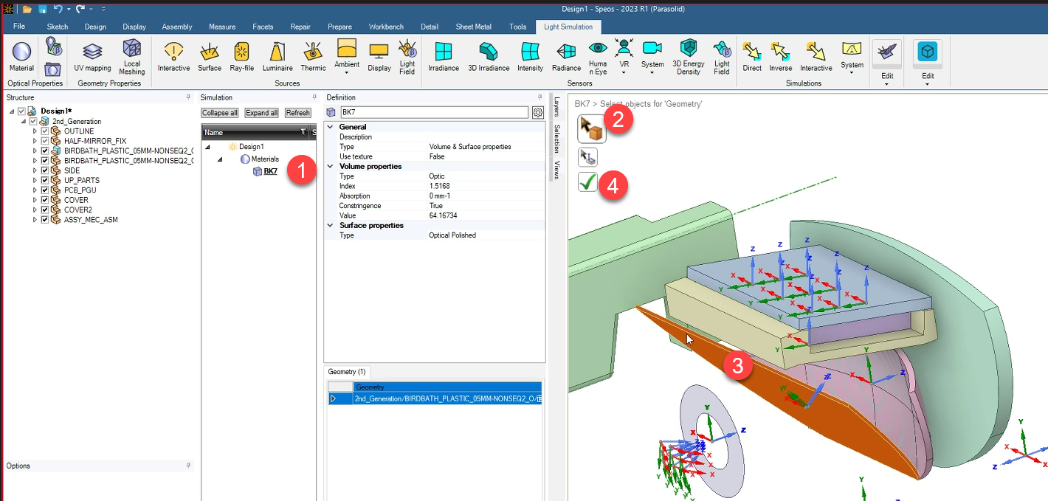
Task: Expand the SIDE tree node
Action: 35,170
